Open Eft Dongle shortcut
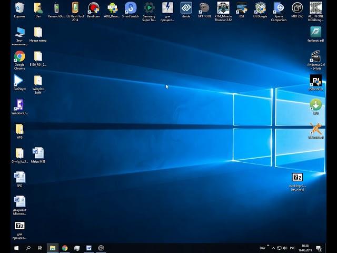The width and height of the screenshot is (337, 253). tap(260, 10)
